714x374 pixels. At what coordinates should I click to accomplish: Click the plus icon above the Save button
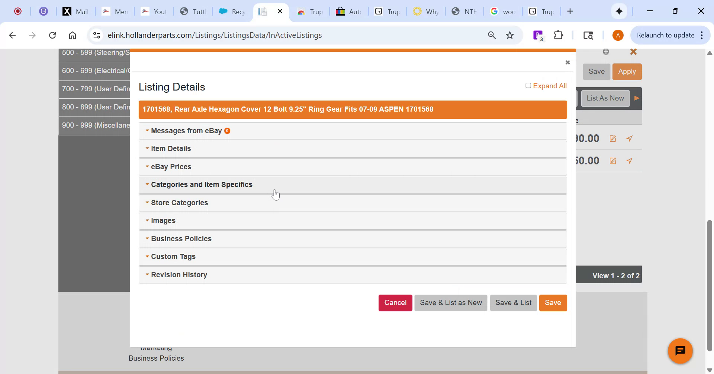click(606, 52)
